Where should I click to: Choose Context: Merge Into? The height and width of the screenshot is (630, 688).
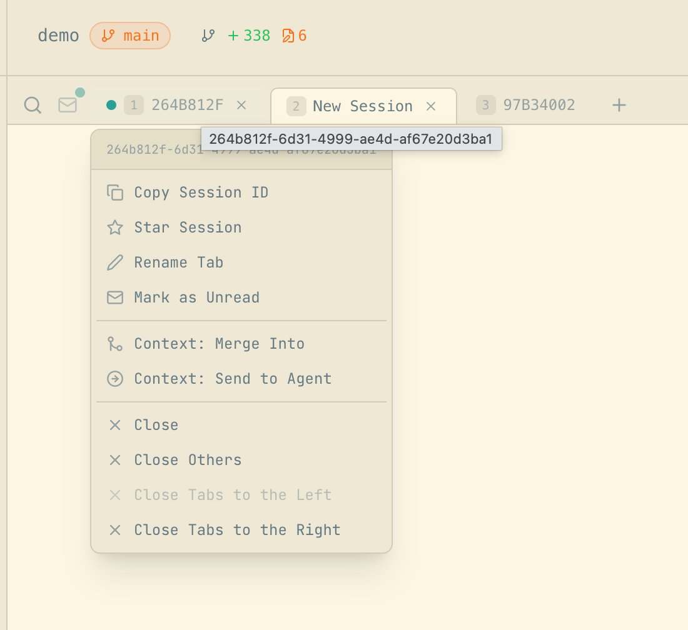tap(241, 344)
